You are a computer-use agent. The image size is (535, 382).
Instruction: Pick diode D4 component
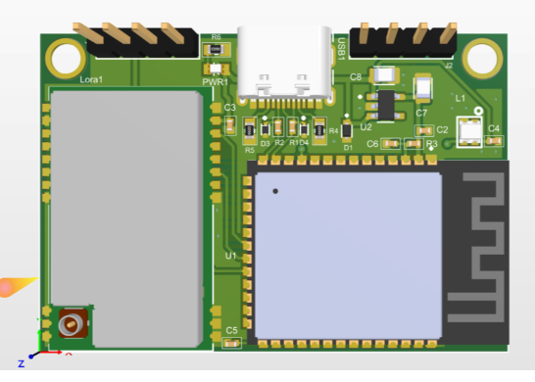pyautogui.click(x=304, y=129)
